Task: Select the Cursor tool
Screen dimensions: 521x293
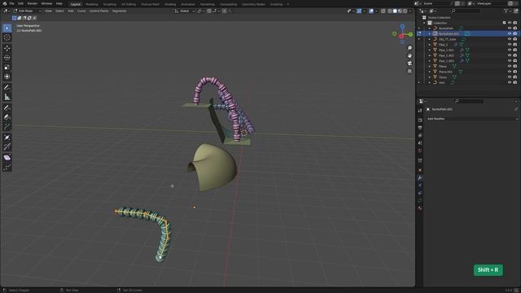Action: 7,37
